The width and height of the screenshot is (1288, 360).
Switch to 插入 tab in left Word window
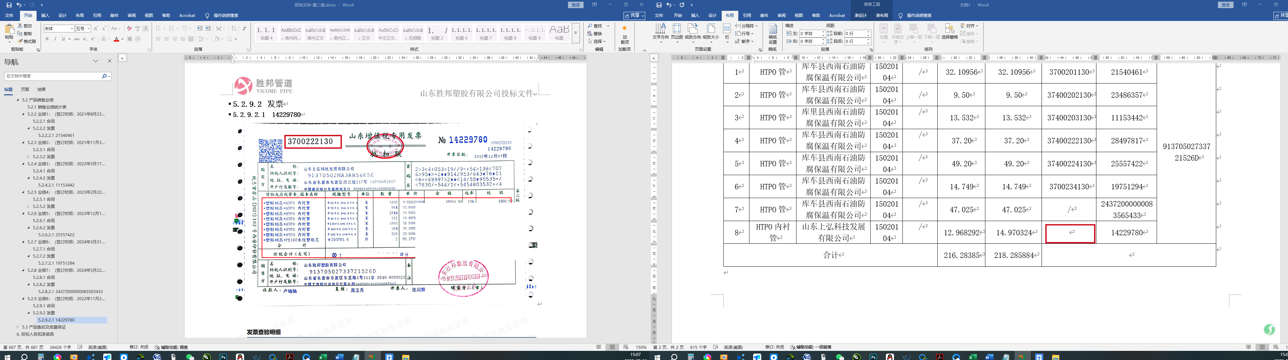point(45,16)
